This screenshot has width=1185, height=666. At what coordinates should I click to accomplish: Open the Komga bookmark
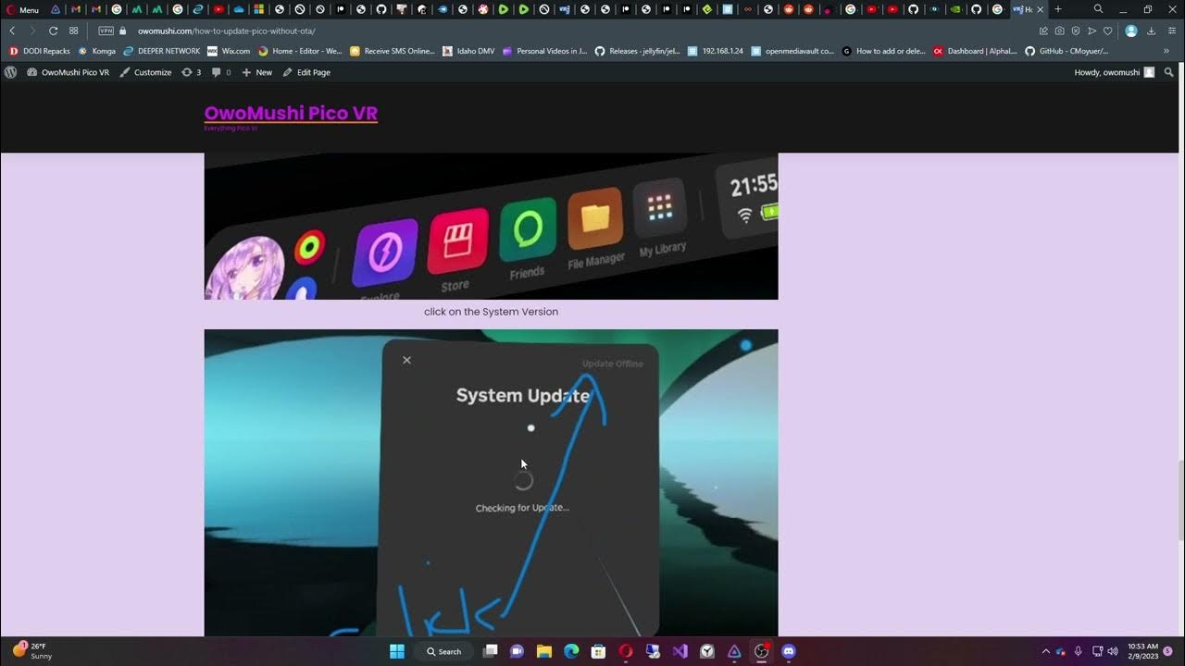coord(97,51)
